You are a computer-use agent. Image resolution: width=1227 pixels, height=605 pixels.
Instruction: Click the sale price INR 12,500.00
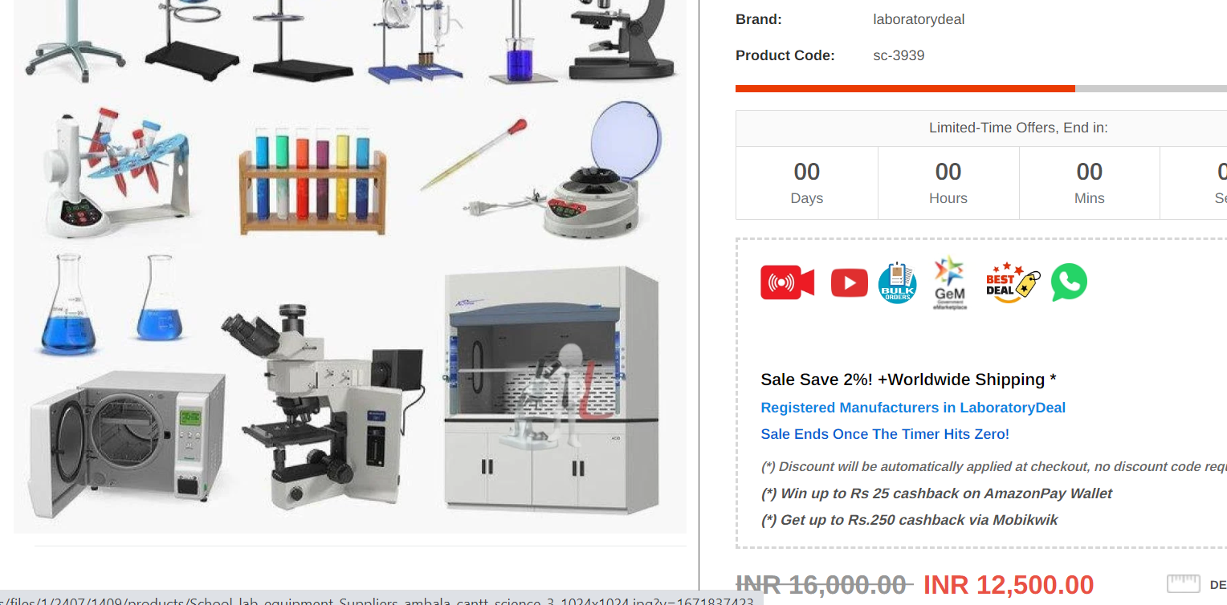click(1009, 585)
